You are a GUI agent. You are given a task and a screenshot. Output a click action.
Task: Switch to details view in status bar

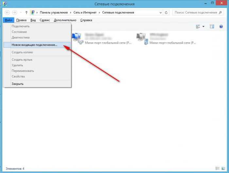coord(218,168)
